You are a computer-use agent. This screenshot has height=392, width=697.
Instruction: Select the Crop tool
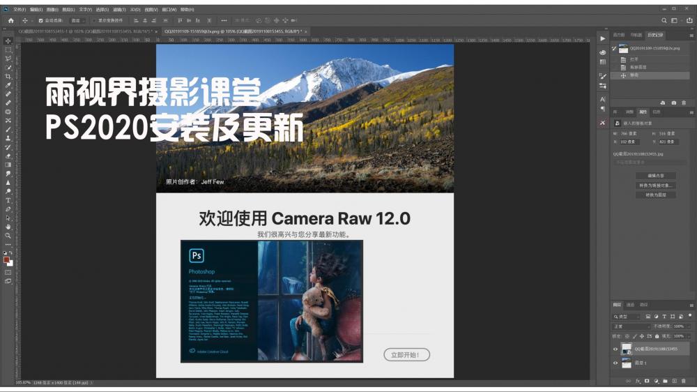[x=8, y=76]
